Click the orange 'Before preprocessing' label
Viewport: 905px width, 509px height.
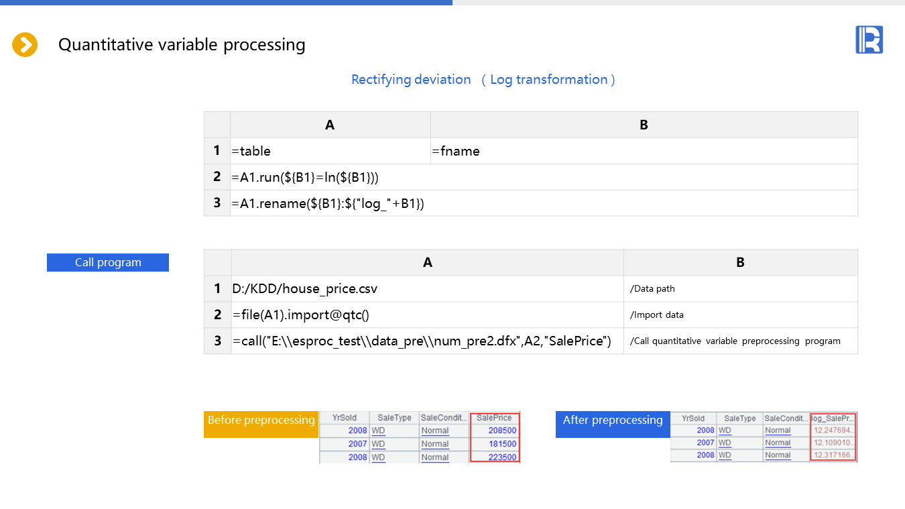pos(261,424)
